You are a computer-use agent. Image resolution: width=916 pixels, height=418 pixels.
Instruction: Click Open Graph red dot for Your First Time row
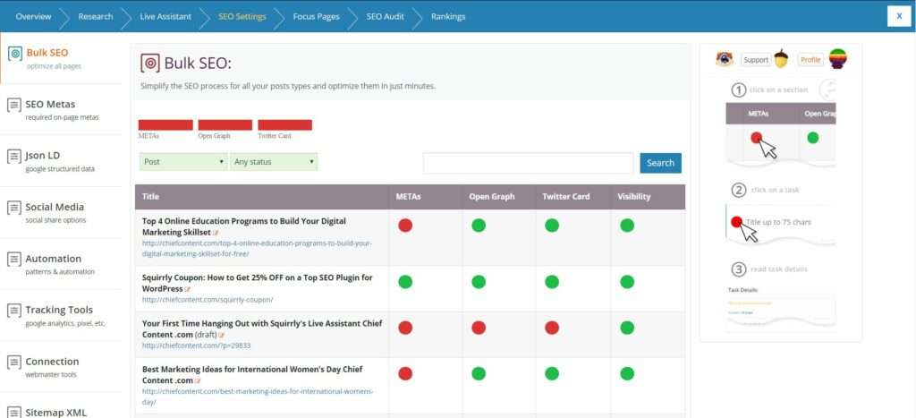tap(479, 328)
